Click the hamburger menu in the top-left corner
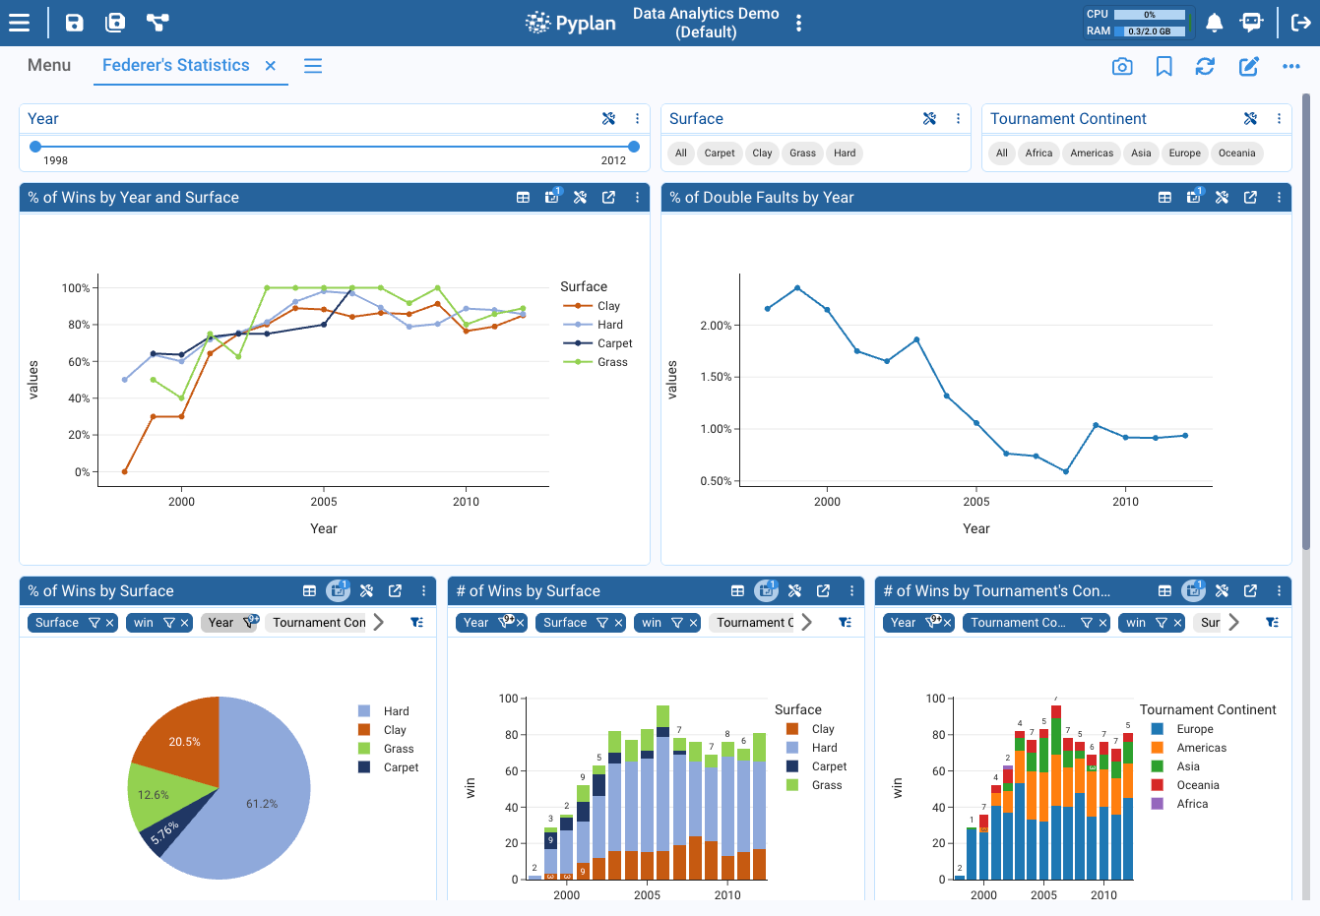This screenshot has height=916, width=1320. (19, 22)
